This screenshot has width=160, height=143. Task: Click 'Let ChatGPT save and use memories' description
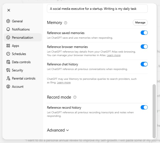click(80, 38)
